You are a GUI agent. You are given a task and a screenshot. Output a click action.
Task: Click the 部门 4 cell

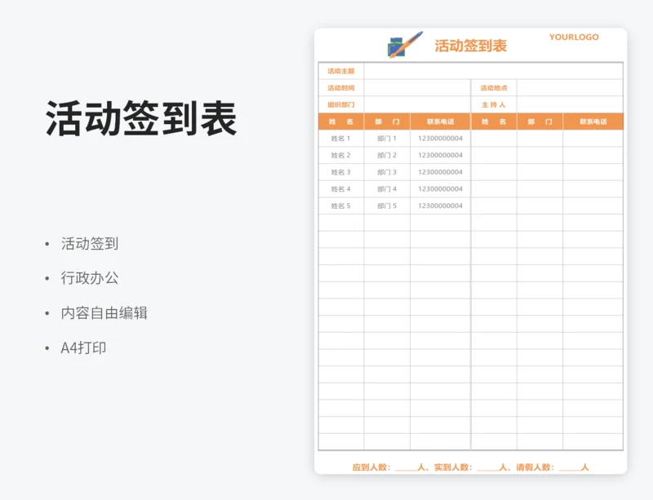click(387, 189)
